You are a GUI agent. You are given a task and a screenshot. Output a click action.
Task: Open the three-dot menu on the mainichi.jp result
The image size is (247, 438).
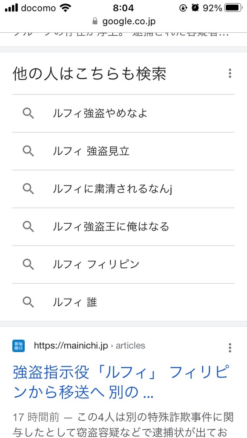(230, 346)
